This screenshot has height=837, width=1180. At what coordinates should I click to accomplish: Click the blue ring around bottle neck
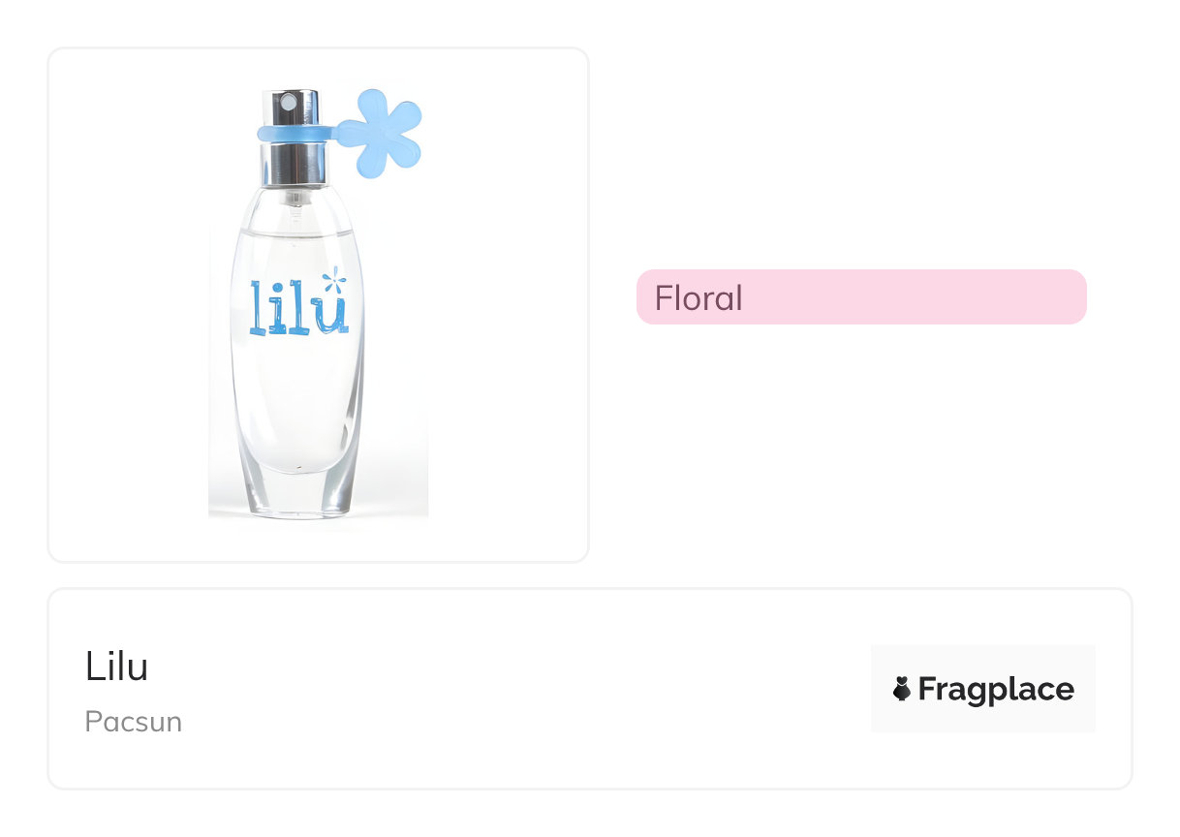pyautogui.click(x=292, y=130)
